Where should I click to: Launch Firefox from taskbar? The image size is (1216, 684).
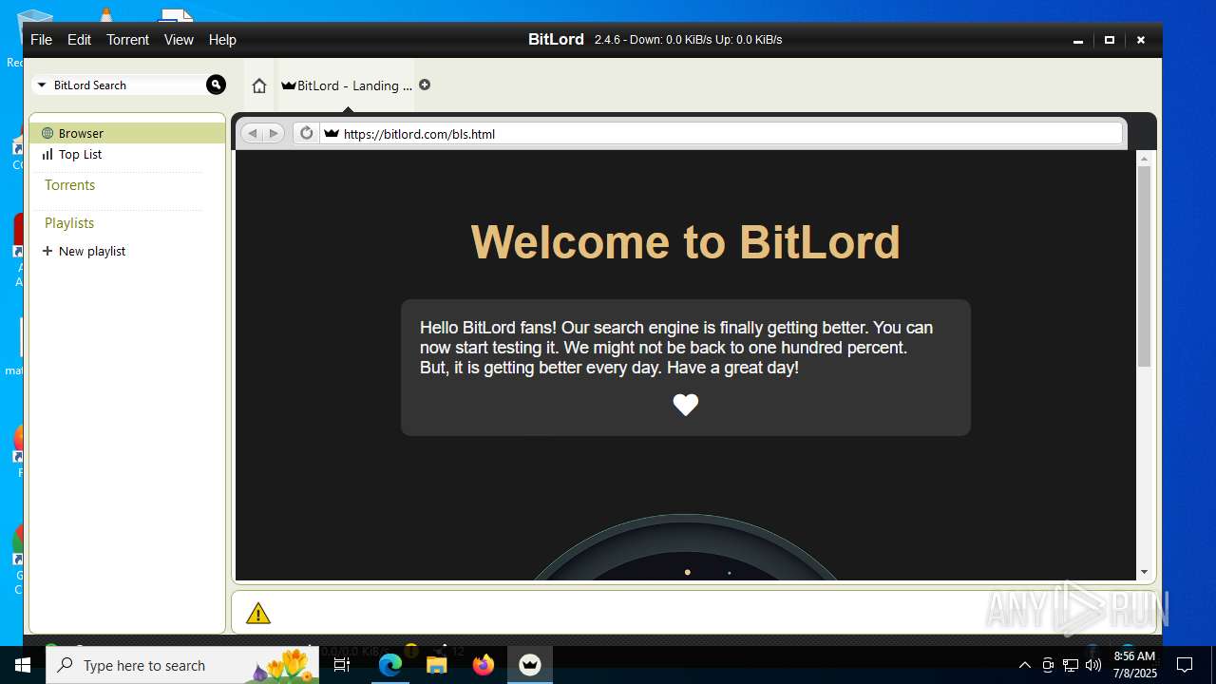(x=484, y=665)
